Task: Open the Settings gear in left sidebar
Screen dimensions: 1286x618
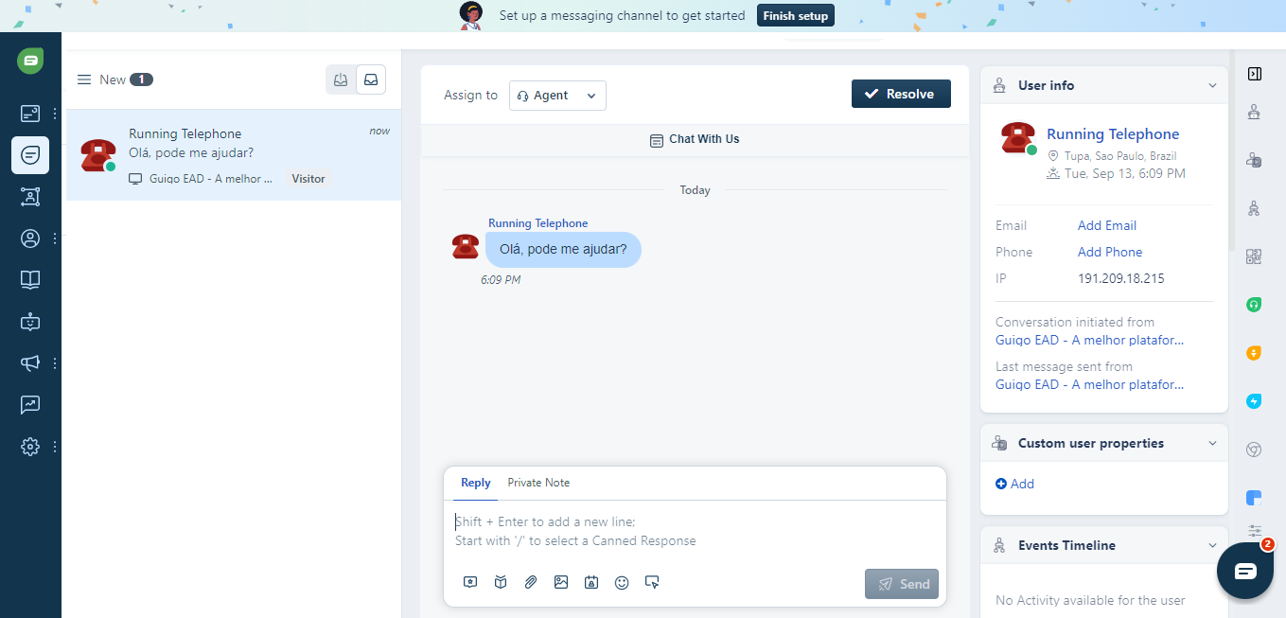Action: [x=30, y=446]
